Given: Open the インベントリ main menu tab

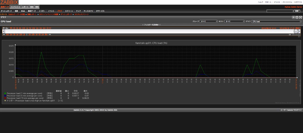Looking at the screenshot, I should pos(15,7).
